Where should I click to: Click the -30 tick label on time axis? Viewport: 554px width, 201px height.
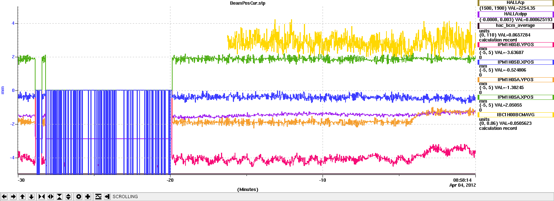click(x=21, y=180)
